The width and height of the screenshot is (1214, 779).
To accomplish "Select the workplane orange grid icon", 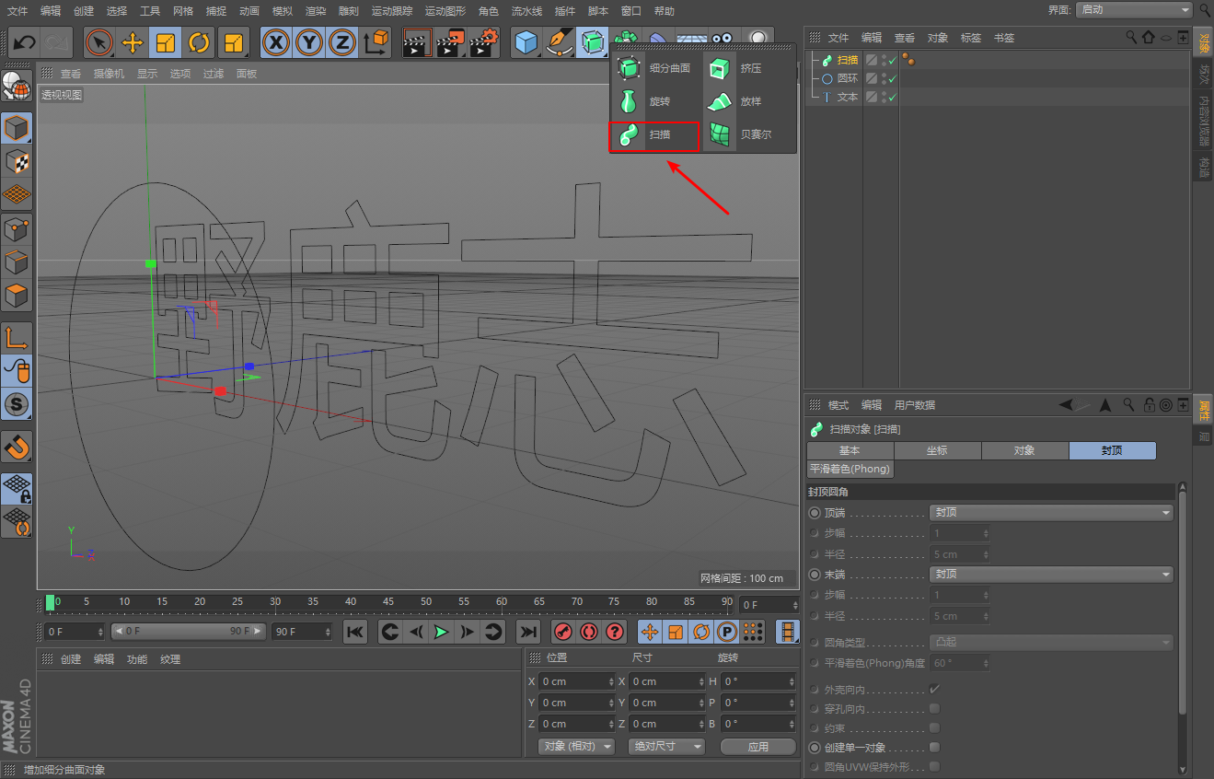I will 17,194.
